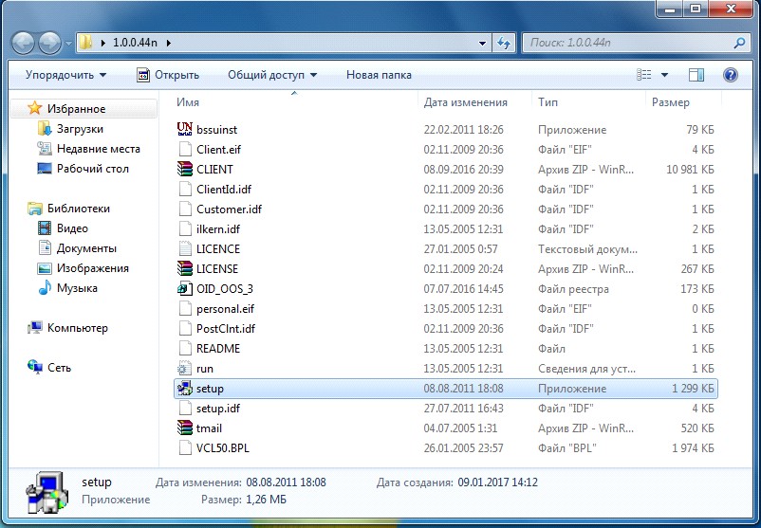Select the CLIENT WinRAR archive icon
Image resolution: width=761 pixels, height=528 pixels.
[x=185, y=170]
